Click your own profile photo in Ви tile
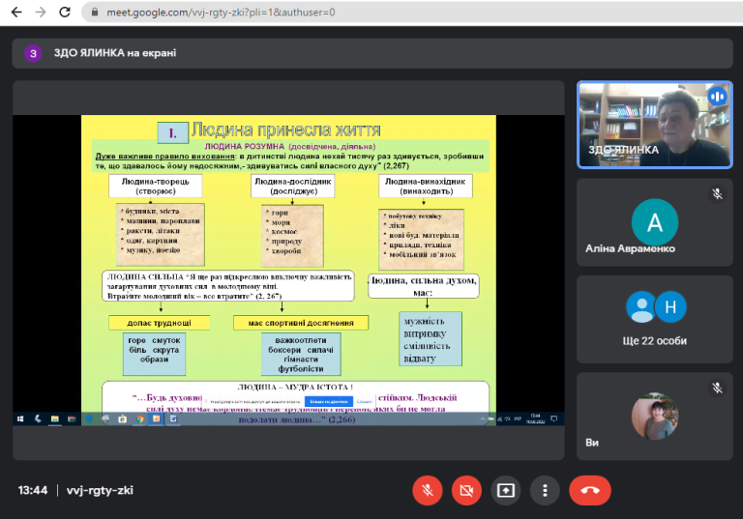Image resolution: width=743 pixels, height=519 pixels. coord(654,416)
